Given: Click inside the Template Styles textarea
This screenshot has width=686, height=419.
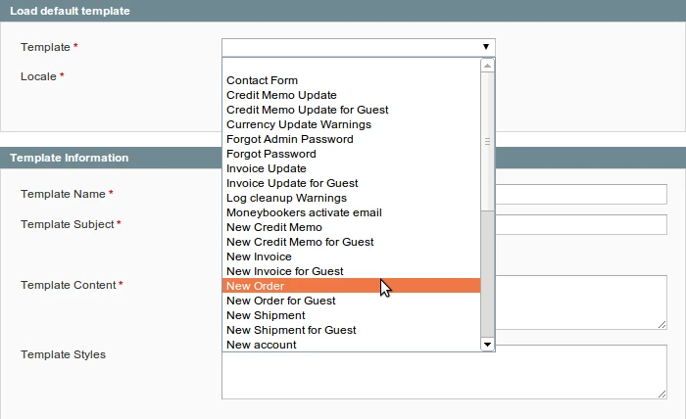Looking at the screenshot, I should pyautogui.click(x=444, y=376).
